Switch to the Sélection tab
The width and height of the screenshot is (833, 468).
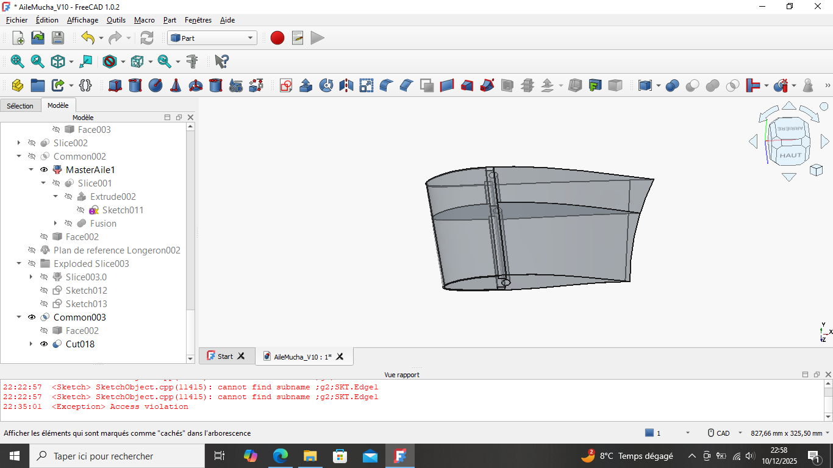coord(20,106)
